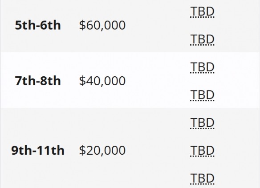Click the left border edge of the table
Screen dimensions: 260x188
coord(0,94)
